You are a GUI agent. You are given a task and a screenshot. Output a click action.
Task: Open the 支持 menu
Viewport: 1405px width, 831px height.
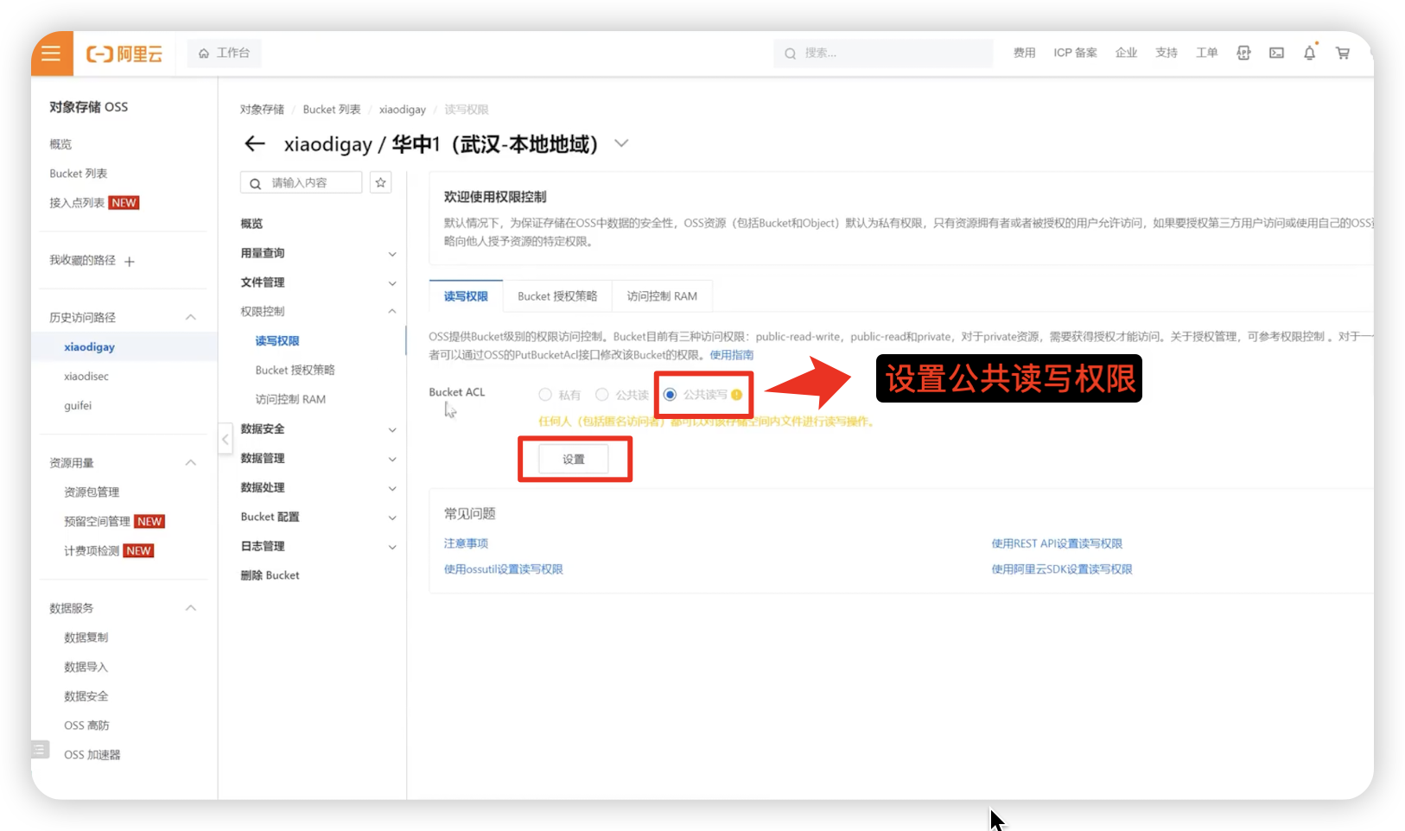click(x=1167, y=53)
